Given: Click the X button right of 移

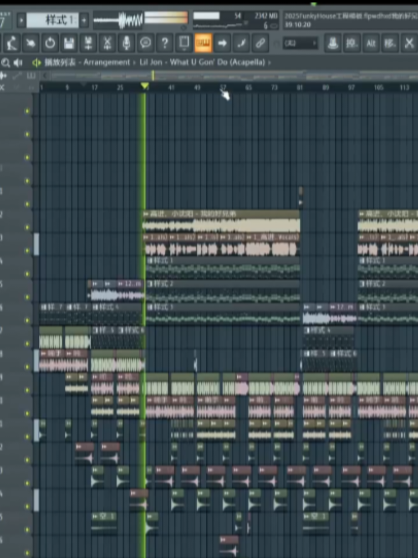Looking at the screenshot, I should [409, 43].
